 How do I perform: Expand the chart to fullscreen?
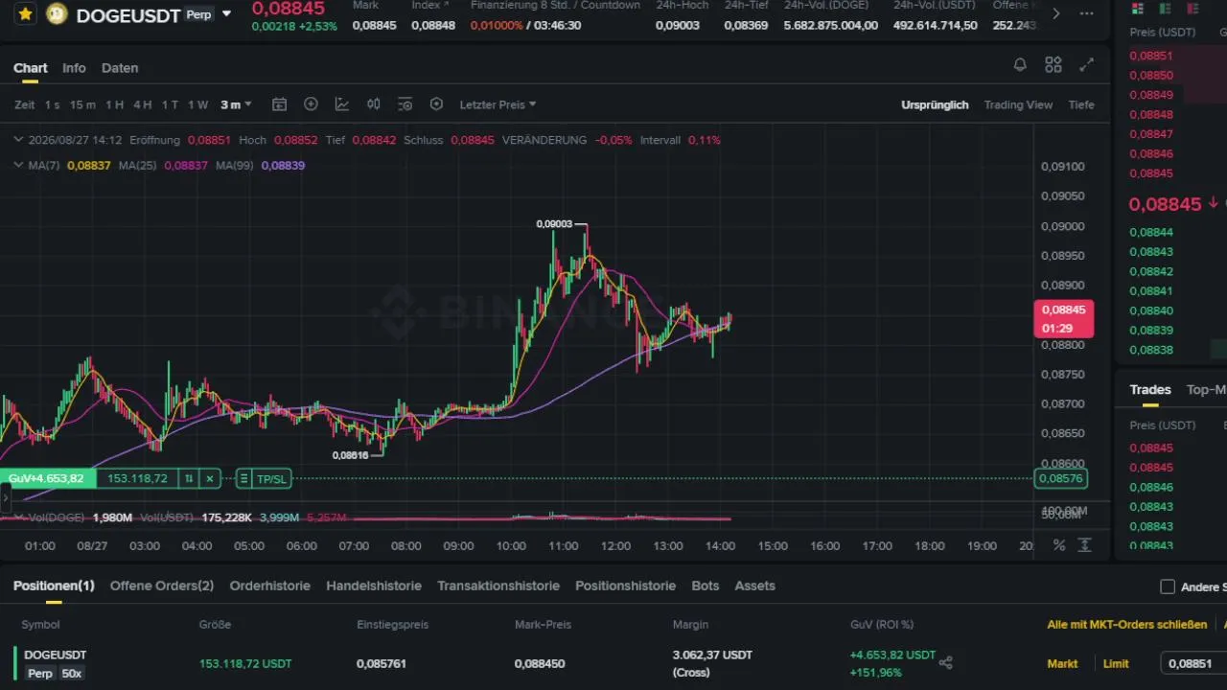[x=1086, y=65]
